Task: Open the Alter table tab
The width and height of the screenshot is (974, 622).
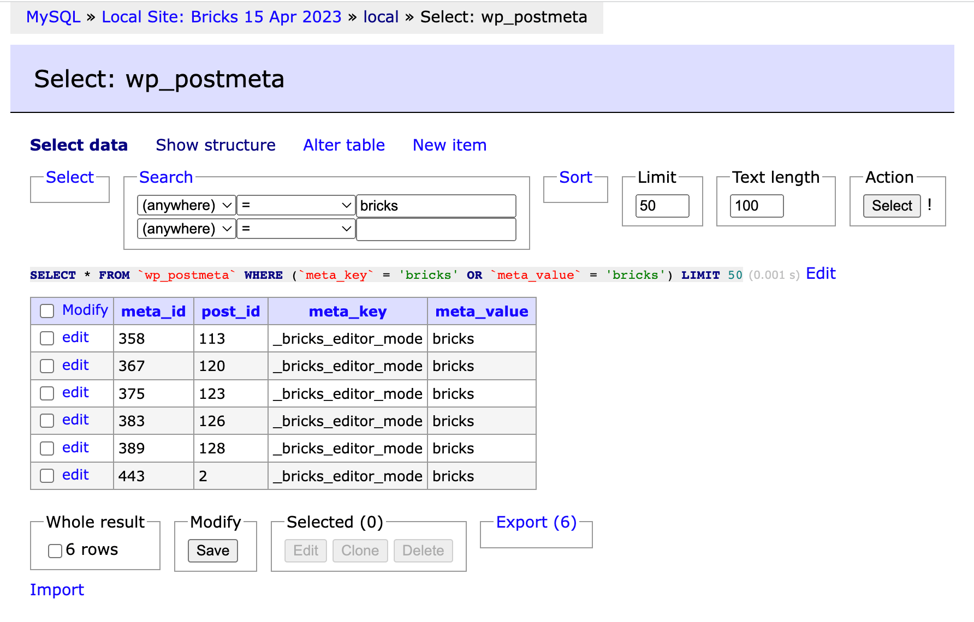Action: (x=344, y=145)
